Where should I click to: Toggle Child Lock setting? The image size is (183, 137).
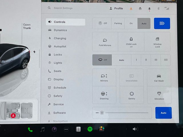131,42
